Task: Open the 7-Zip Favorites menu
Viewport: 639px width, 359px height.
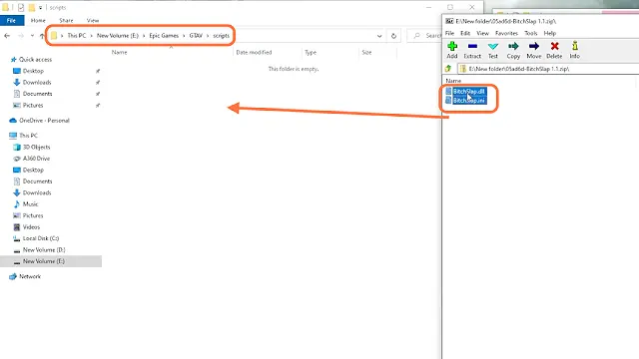Action: click(x=506, y=33)
